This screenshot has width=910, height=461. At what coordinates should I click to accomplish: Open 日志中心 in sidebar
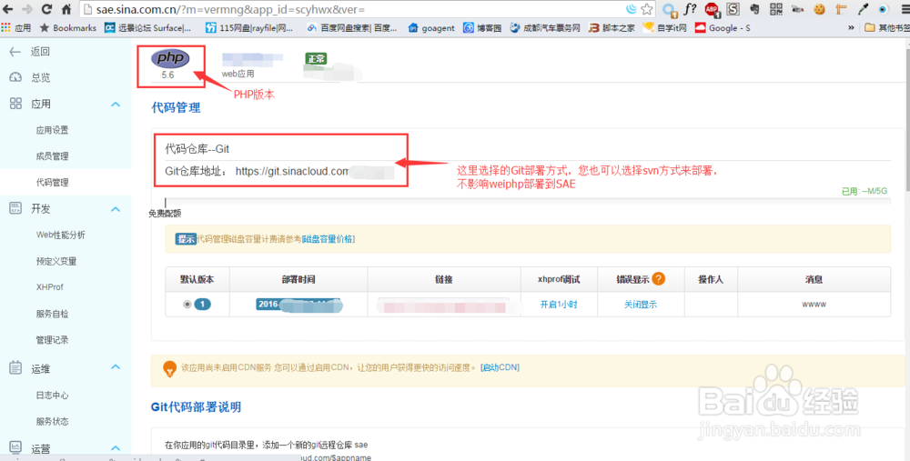coord(52,396)
